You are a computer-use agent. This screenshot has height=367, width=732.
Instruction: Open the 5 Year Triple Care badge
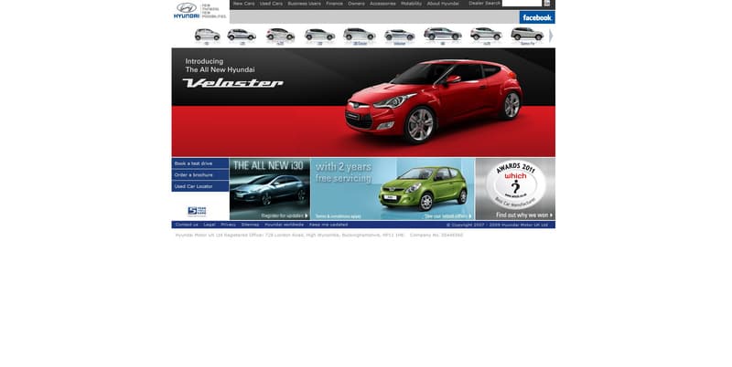click(x=197, y=212)
